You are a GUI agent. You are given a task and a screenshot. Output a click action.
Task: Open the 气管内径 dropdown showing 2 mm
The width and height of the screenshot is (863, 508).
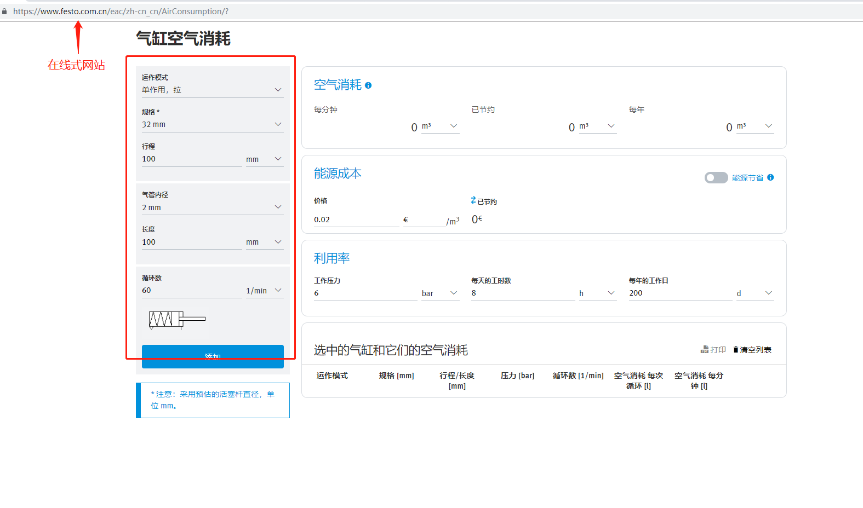213,207
